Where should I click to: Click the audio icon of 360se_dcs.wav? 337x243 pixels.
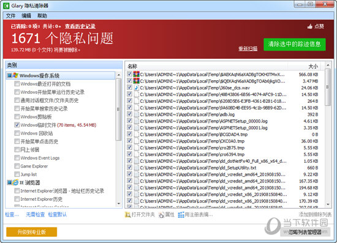[136, 88]
